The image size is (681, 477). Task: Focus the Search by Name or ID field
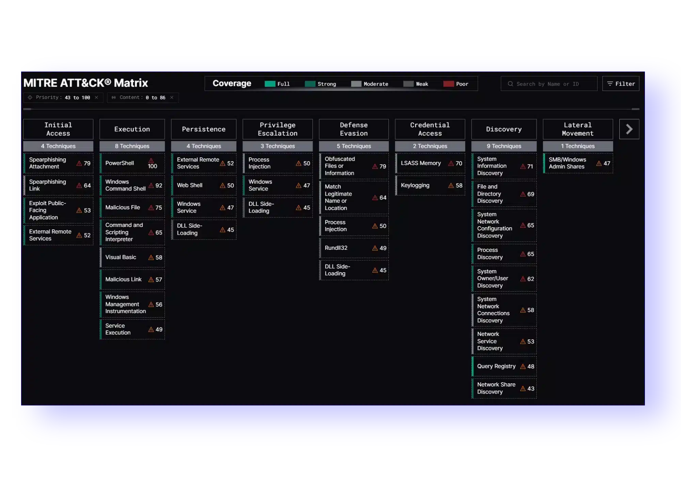tap(549, 84)
